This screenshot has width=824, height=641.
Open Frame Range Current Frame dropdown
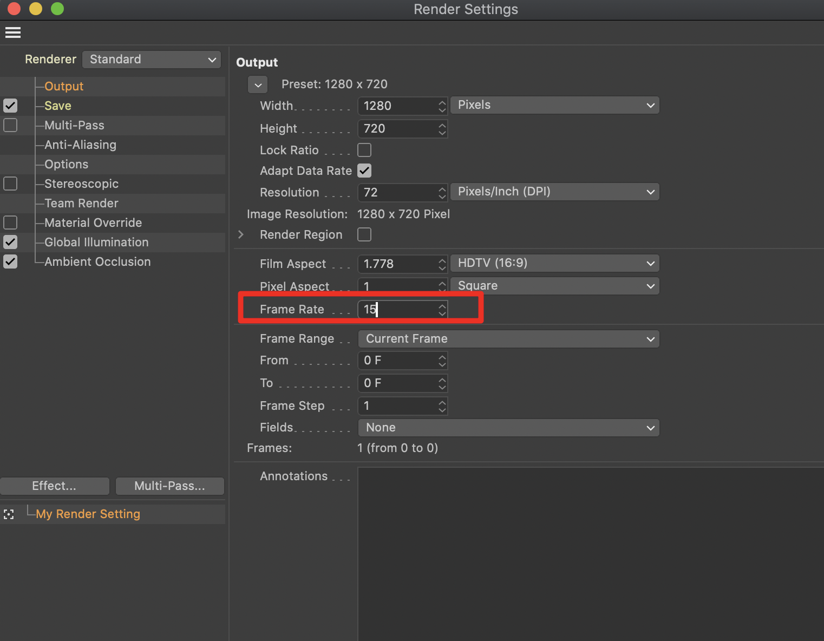tap(509, 339)
